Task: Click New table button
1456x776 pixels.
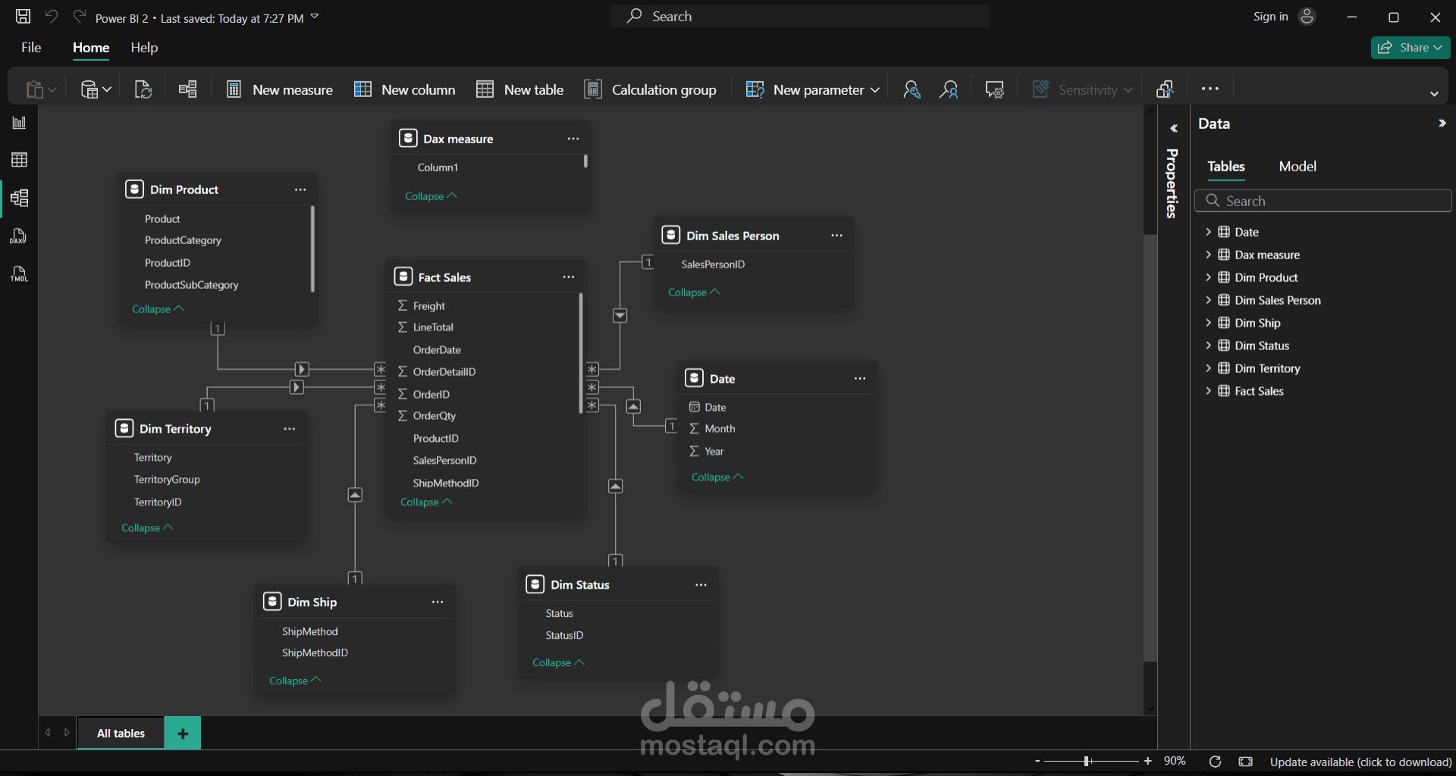Action: (x=520, y=89)
